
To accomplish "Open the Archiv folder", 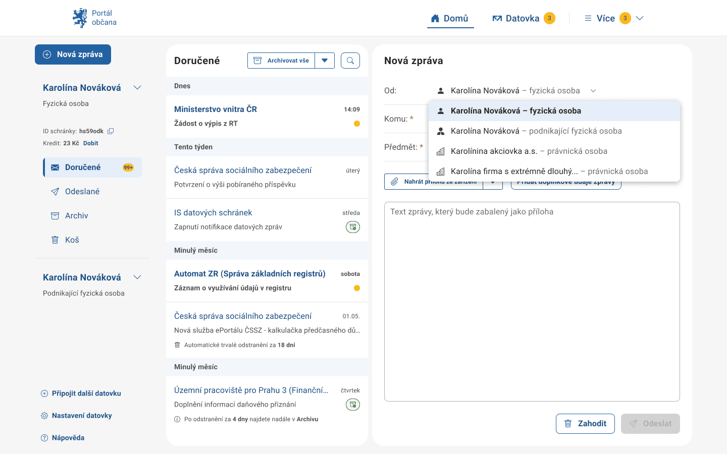I will (76, 216).
